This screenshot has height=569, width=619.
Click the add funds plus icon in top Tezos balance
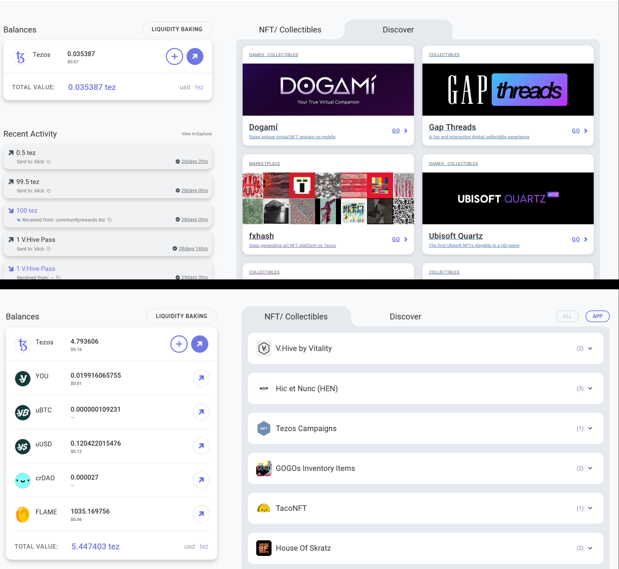175,57
